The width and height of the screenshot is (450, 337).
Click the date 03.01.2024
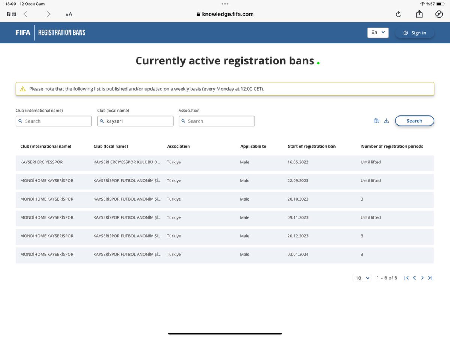[298, 254]
